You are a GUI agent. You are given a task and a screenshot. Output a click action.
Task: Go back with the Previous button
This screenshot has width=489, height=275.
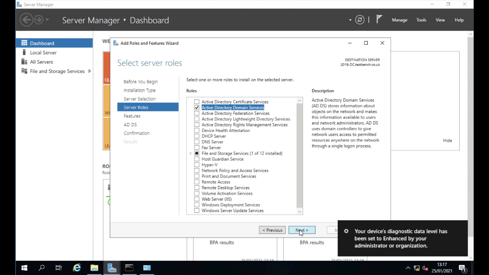272,230
